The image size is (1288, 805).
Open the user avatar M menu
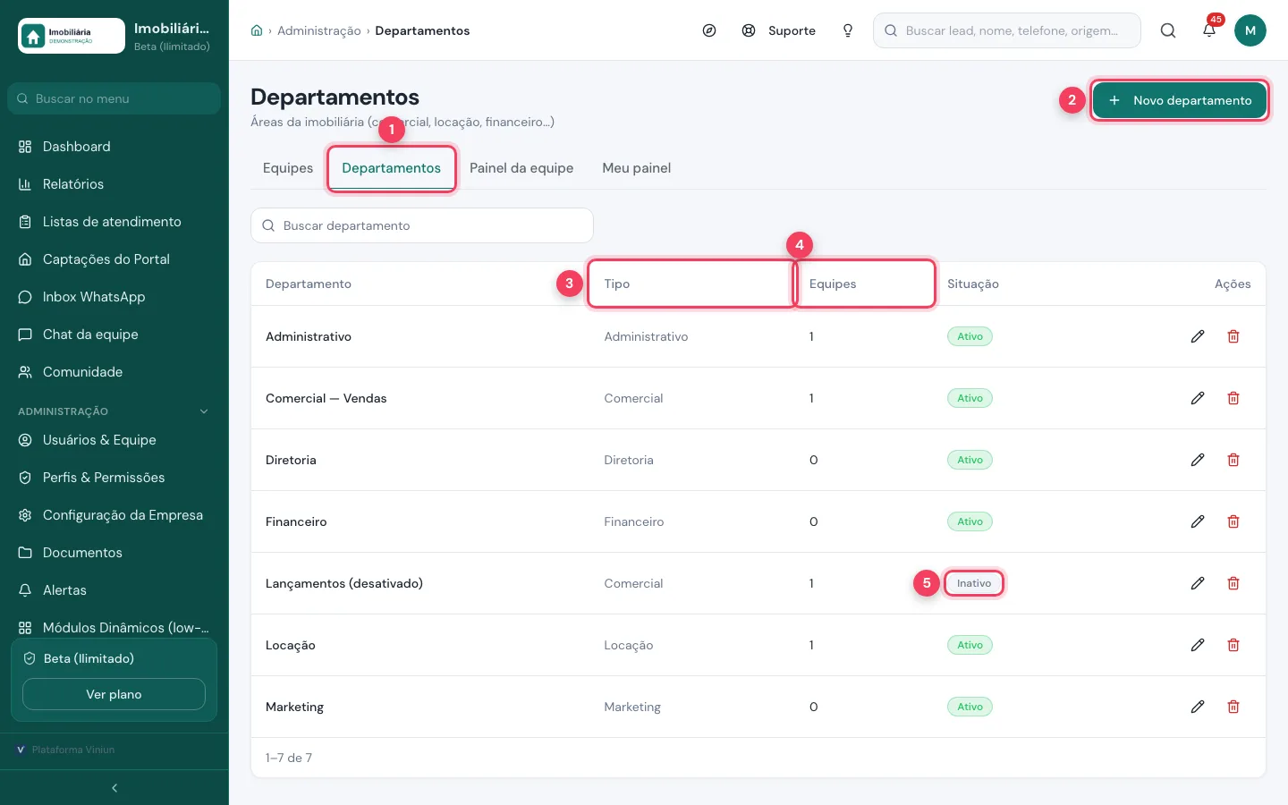tap(1250, 30)
